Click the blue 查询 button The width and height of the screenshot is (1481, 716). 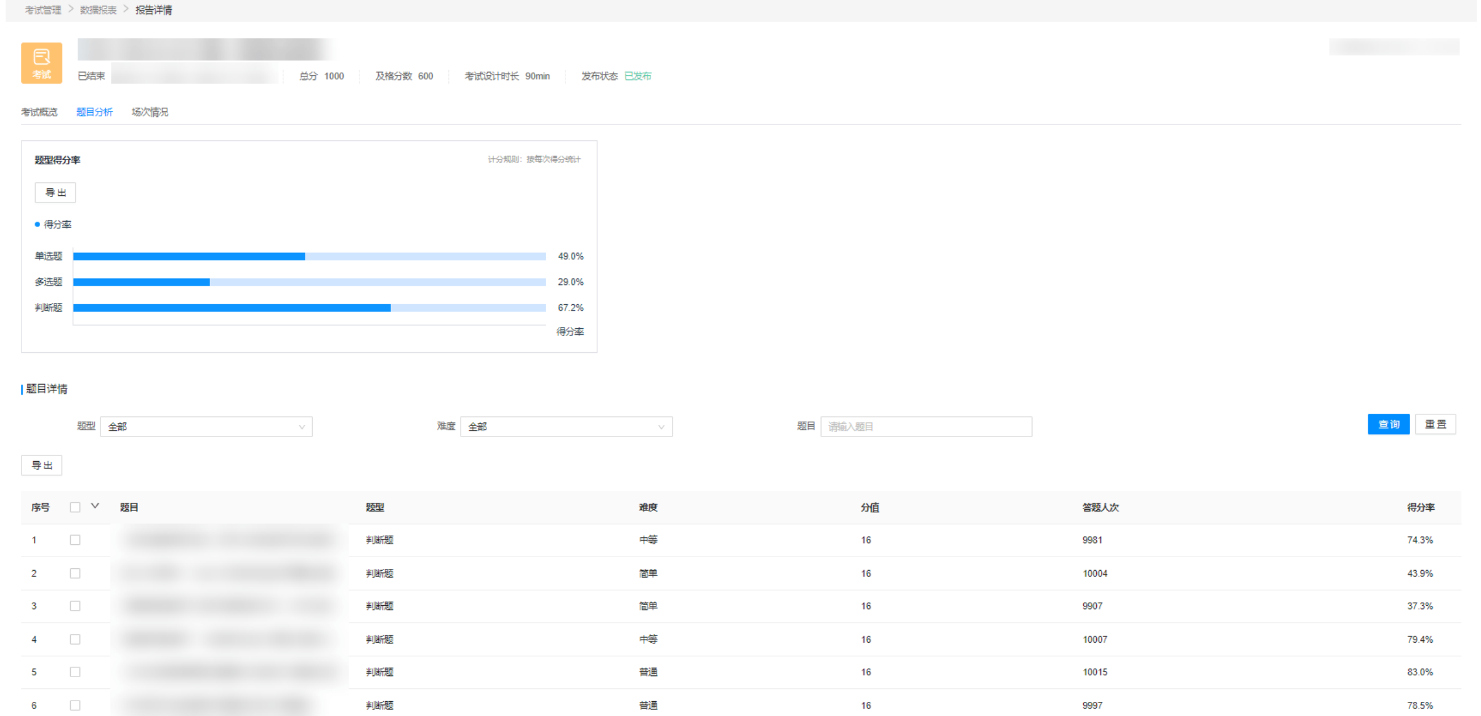pos(1388,424)
